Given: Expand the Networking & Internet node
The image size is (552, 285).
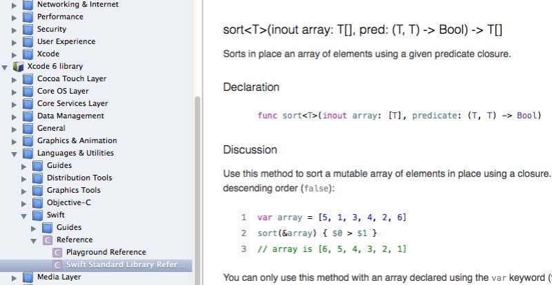Looking at the screenshot, I should tap(14, 6).
